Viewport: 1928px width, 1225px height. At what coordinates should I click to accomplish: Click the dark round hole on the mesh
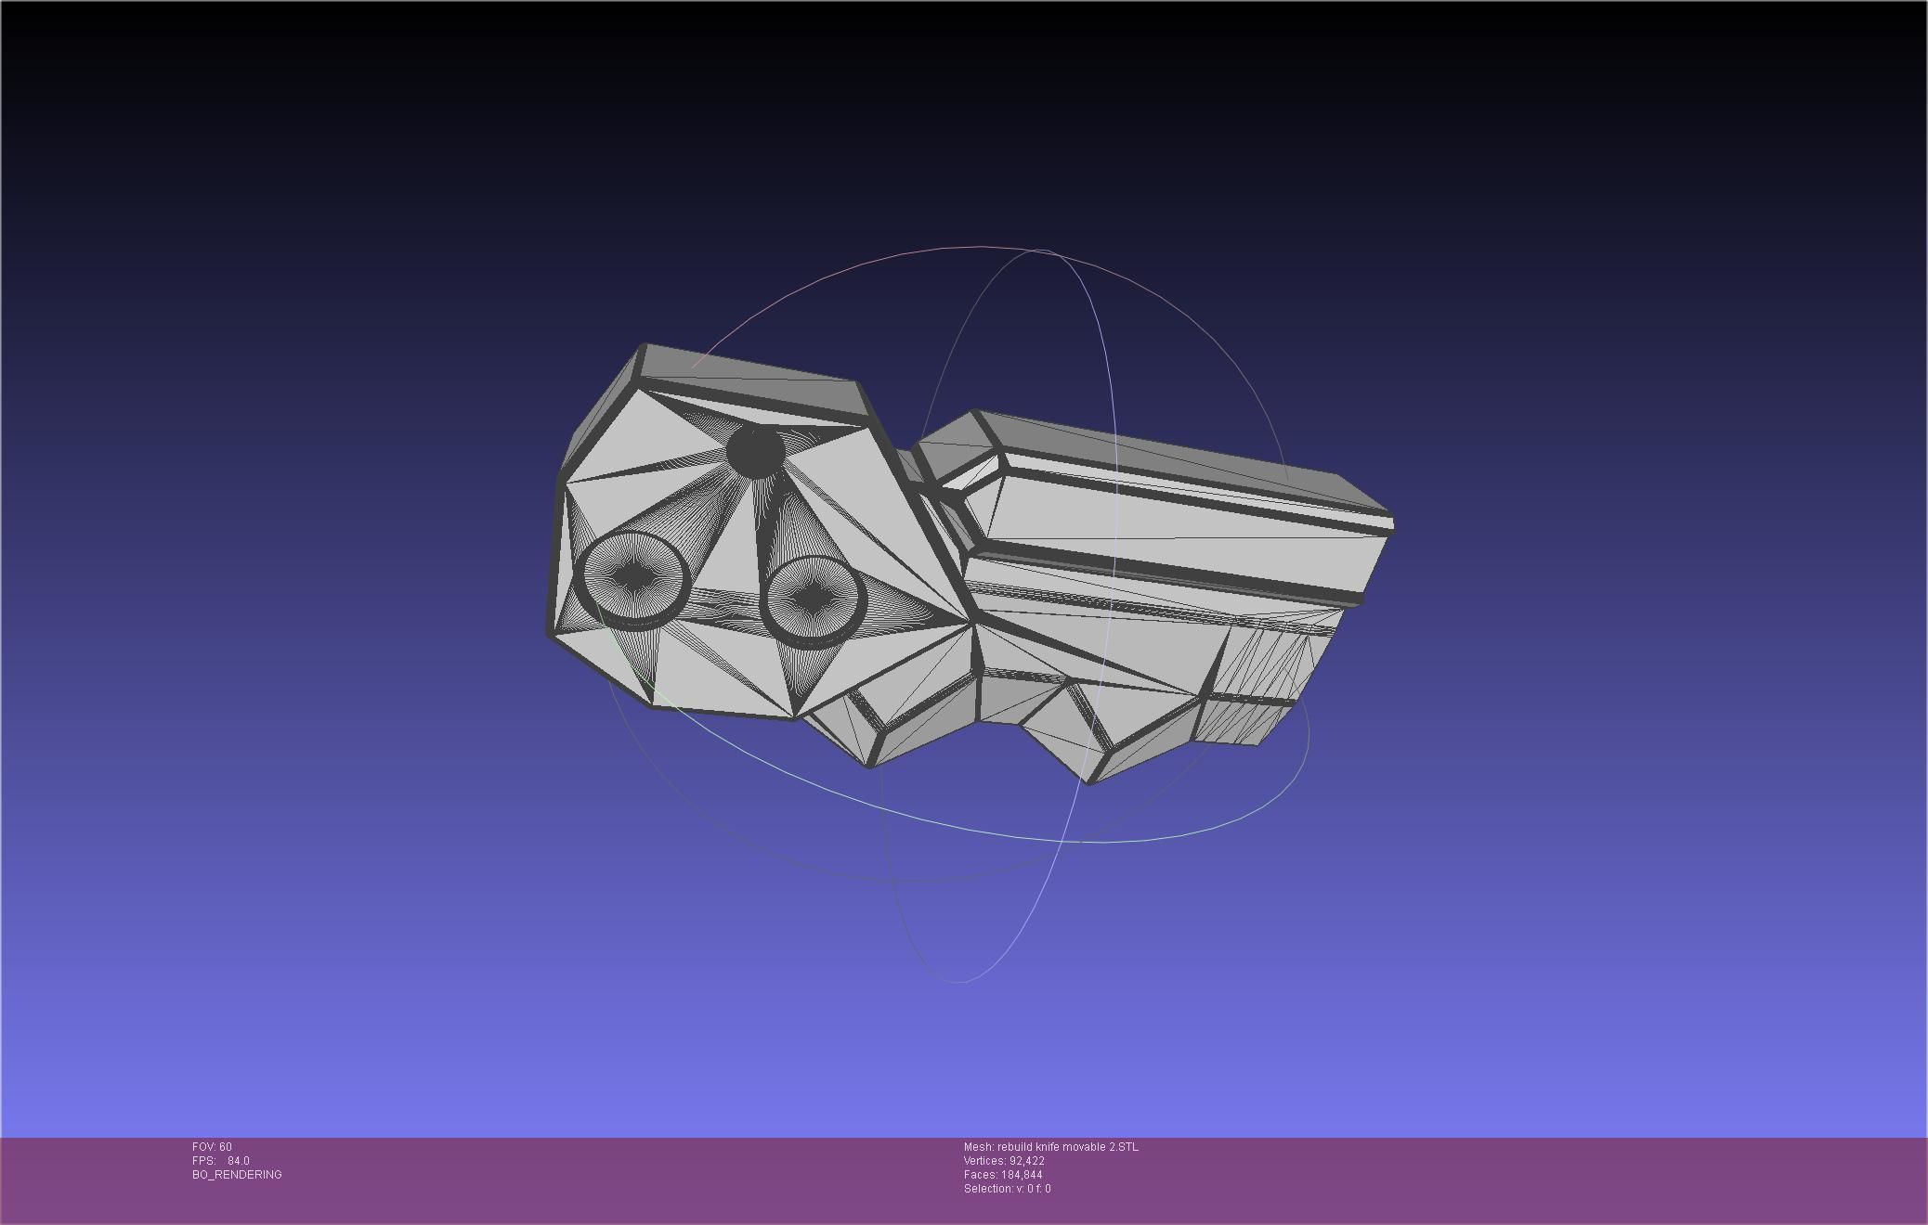[756, 451]
